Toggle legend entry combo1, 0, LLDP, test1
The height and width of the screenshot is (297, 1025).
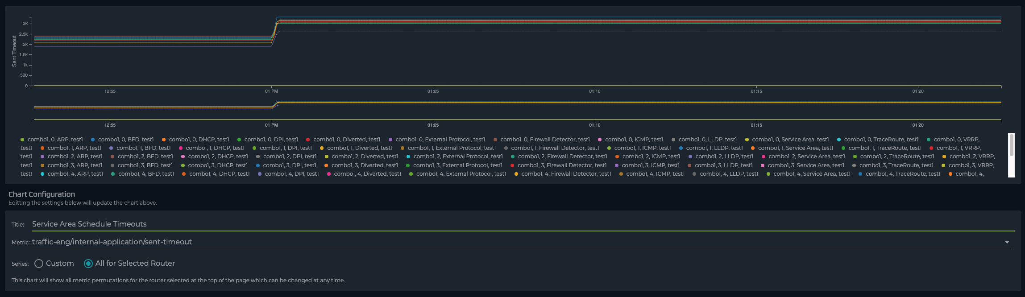pos(704,140)
